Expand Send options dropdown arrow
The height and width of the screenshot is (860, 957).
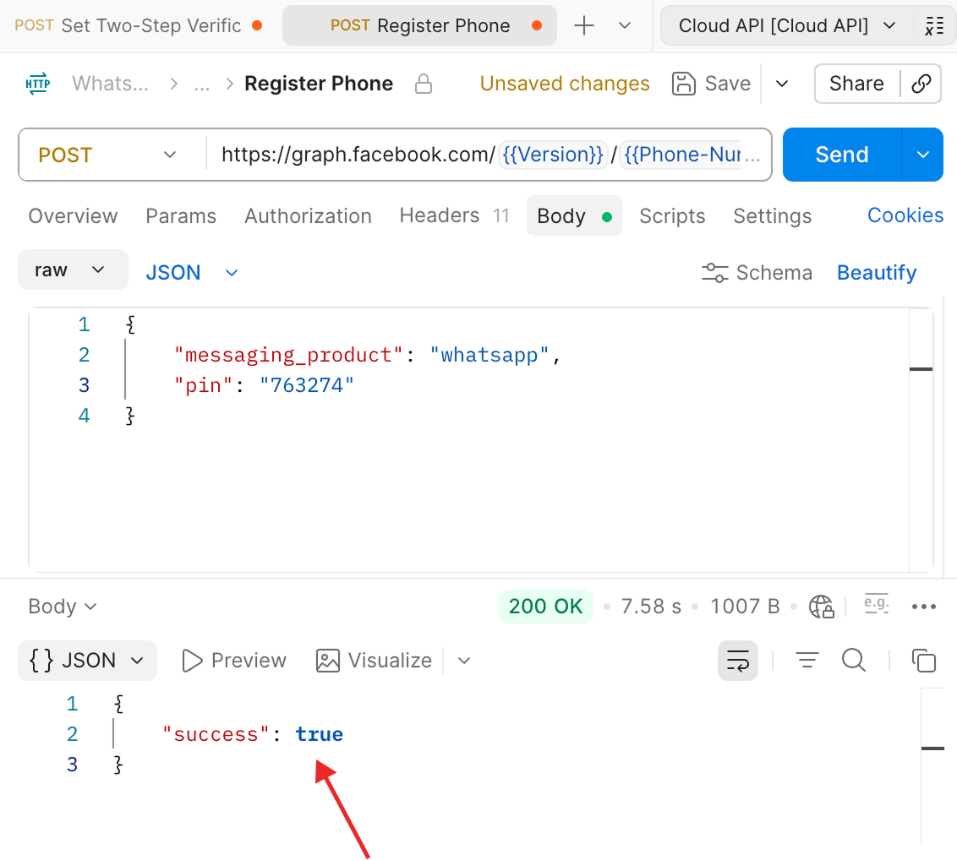click(923, 155)
